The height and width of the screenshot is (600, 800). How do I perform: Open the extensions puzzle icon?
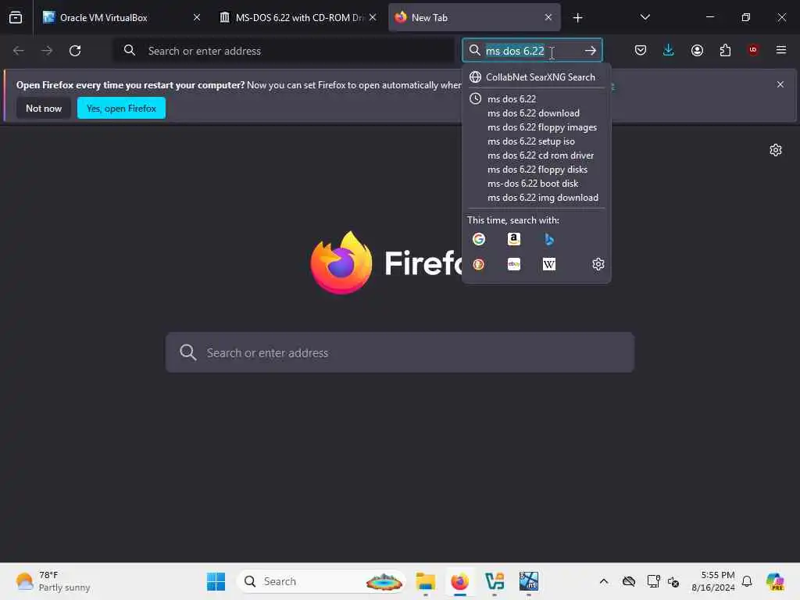[x=725, y=50]
